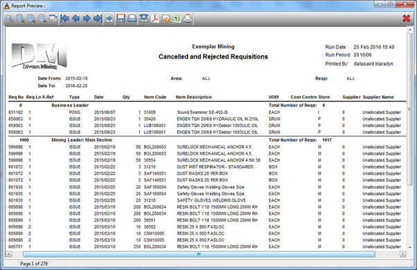Advance to the next report page
Viewport: 417px width, 270px height.
87,19
